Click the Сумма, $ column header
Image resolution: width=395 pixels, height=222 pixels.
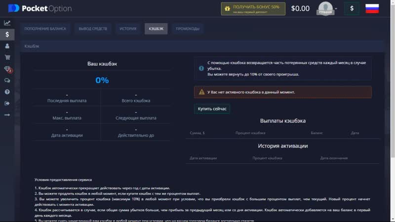pos(197,133)
